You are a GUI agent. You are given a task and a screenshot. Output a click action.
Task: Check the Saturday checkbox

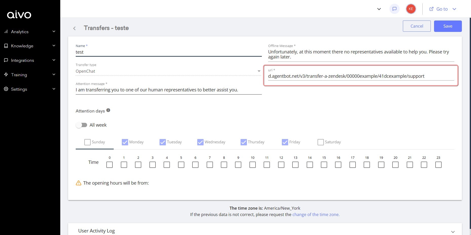click(320, 142)
